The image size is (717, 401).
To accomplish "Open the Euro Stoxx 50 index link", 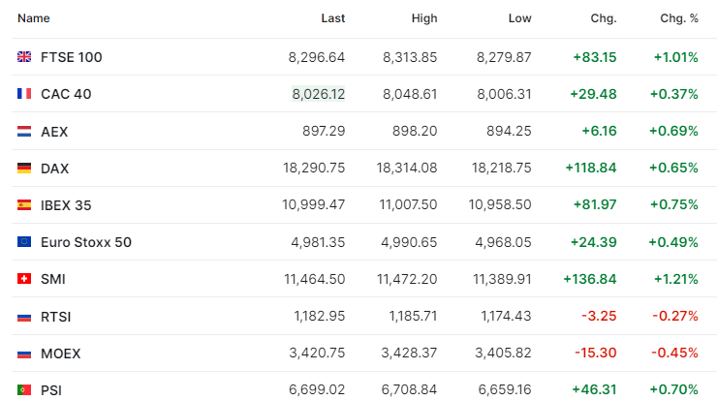I will [86, 242].
